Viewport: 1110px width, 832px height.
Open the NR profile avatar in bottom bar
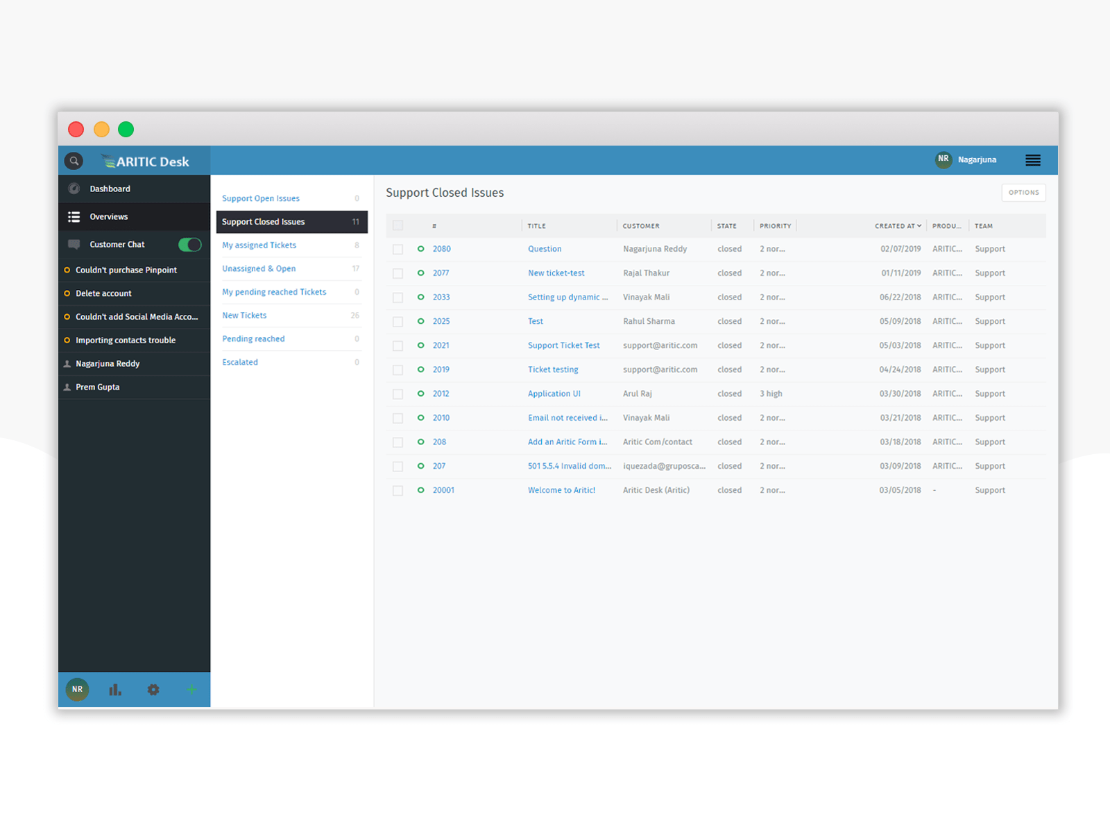[77, 689]
